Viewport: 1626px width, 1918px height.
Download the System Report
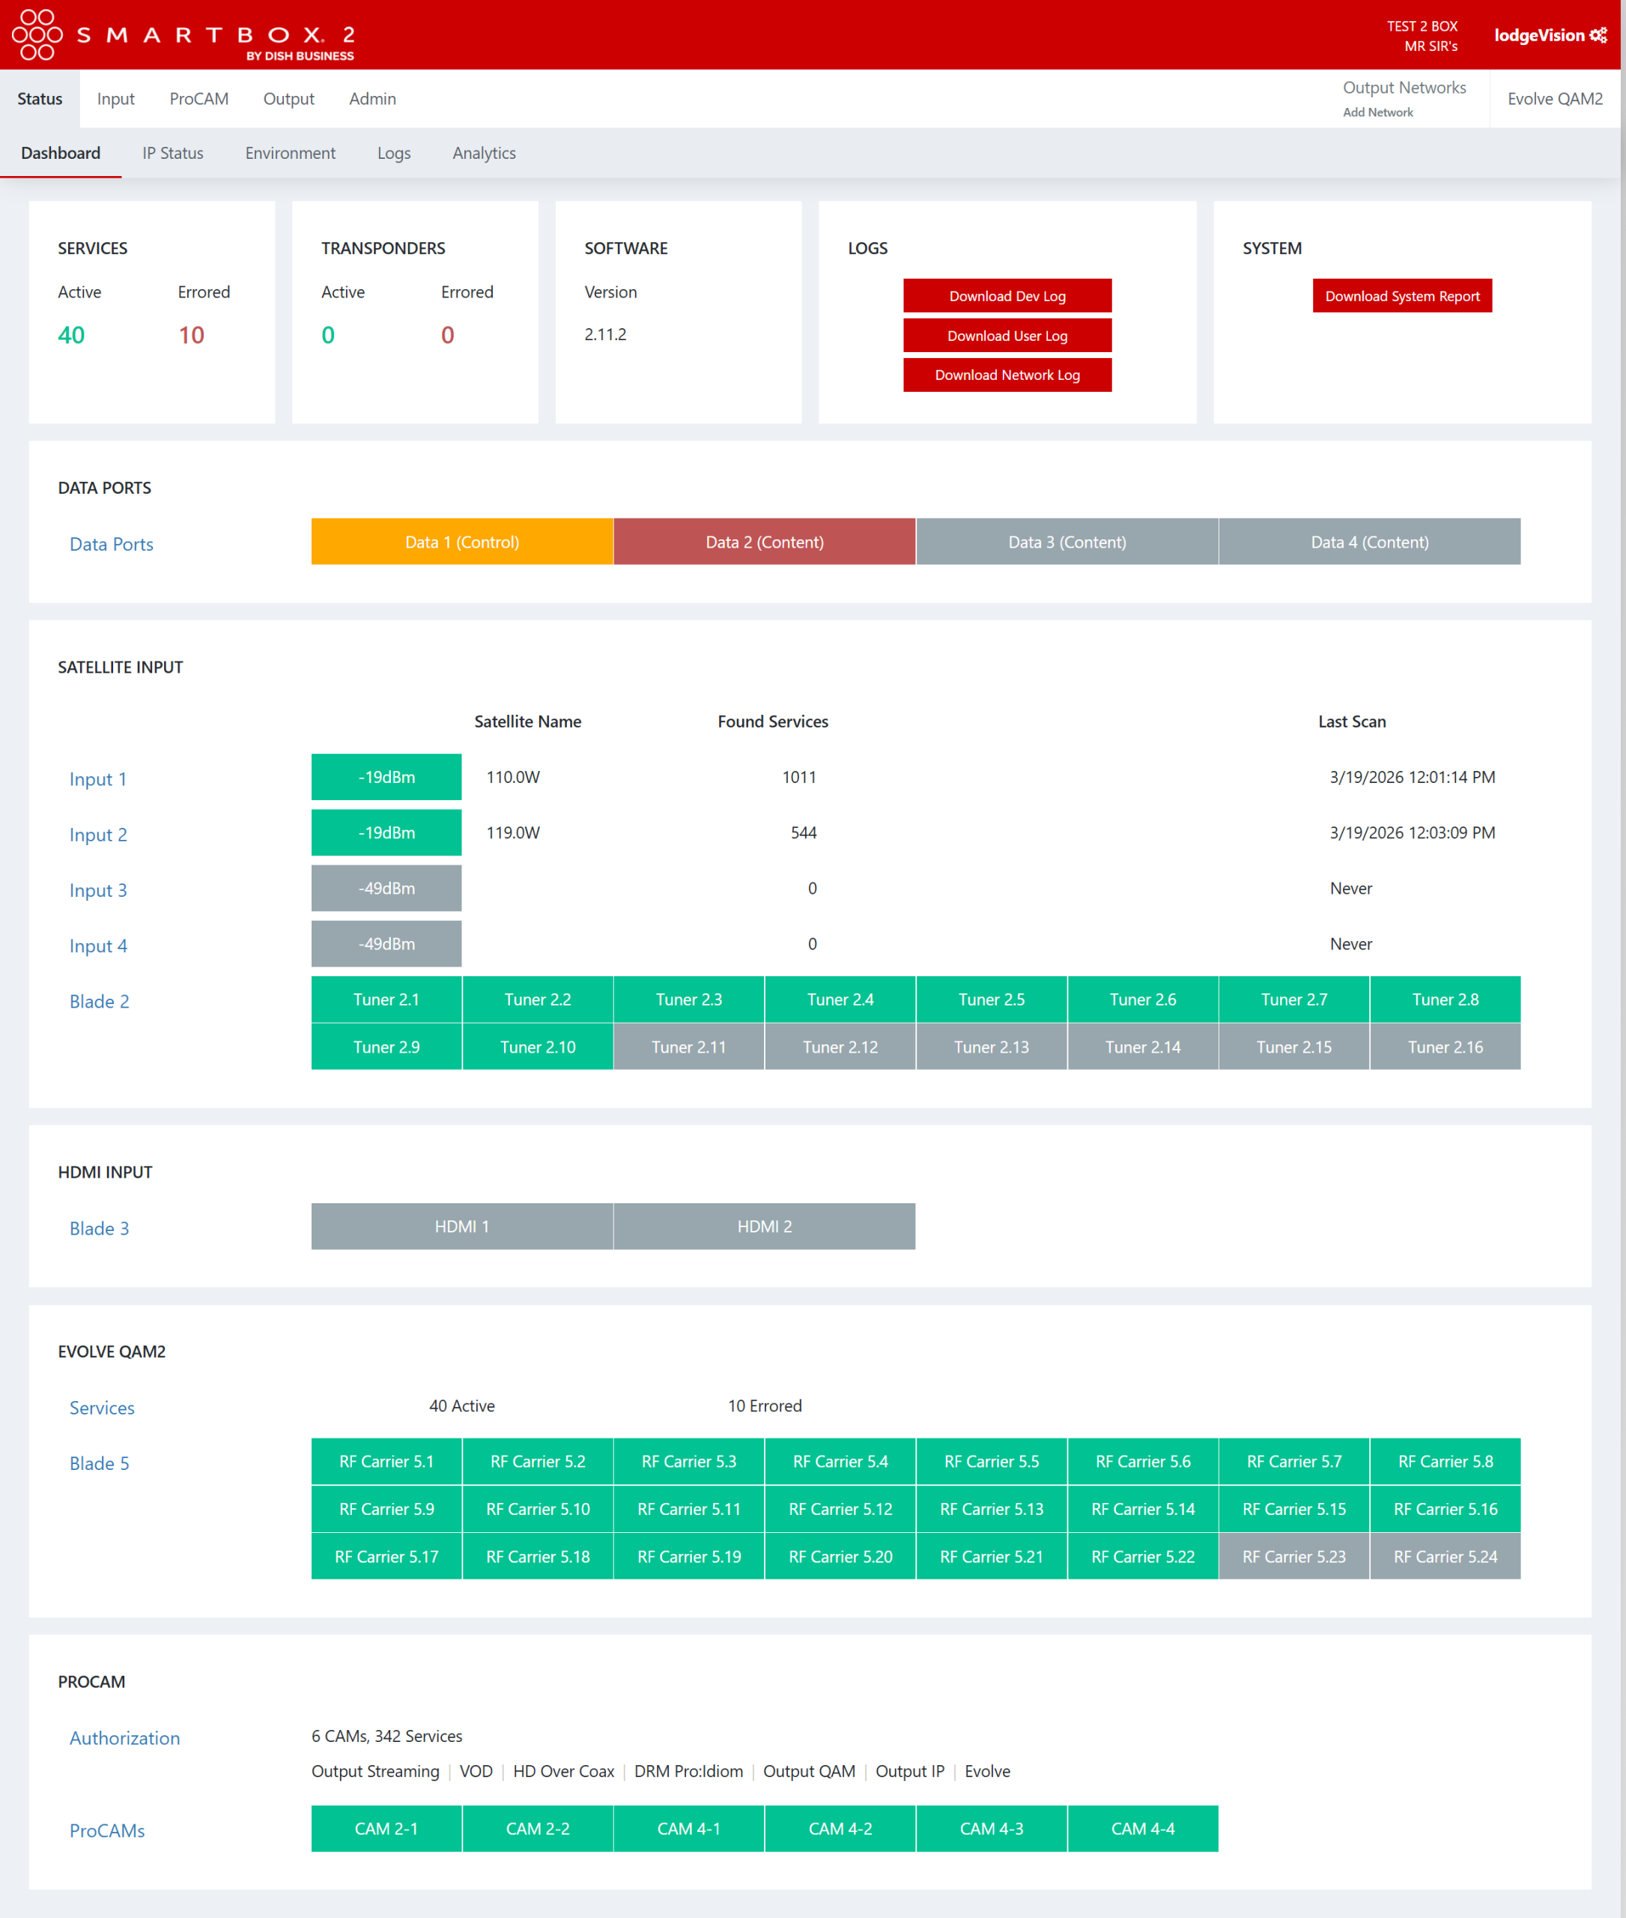[1402, 296]
